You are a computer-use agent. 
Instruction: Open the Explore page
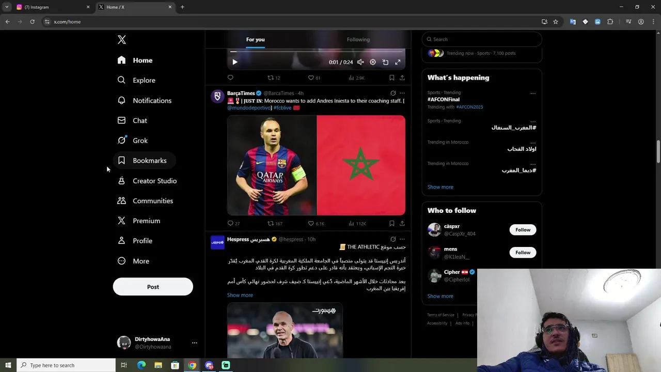136,80
